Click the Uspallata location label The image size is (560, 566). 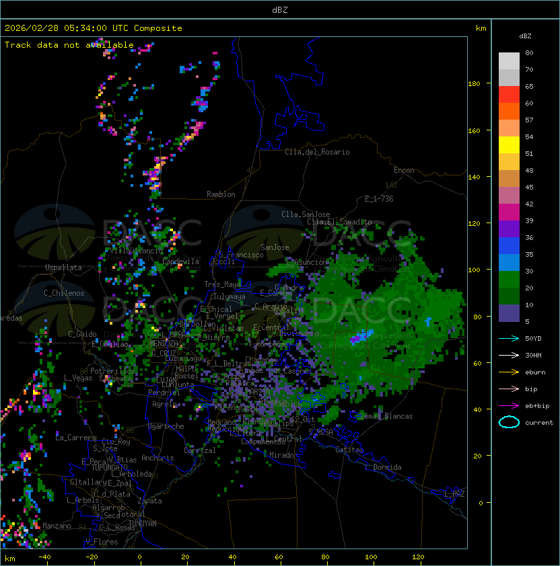pos(63,268)
